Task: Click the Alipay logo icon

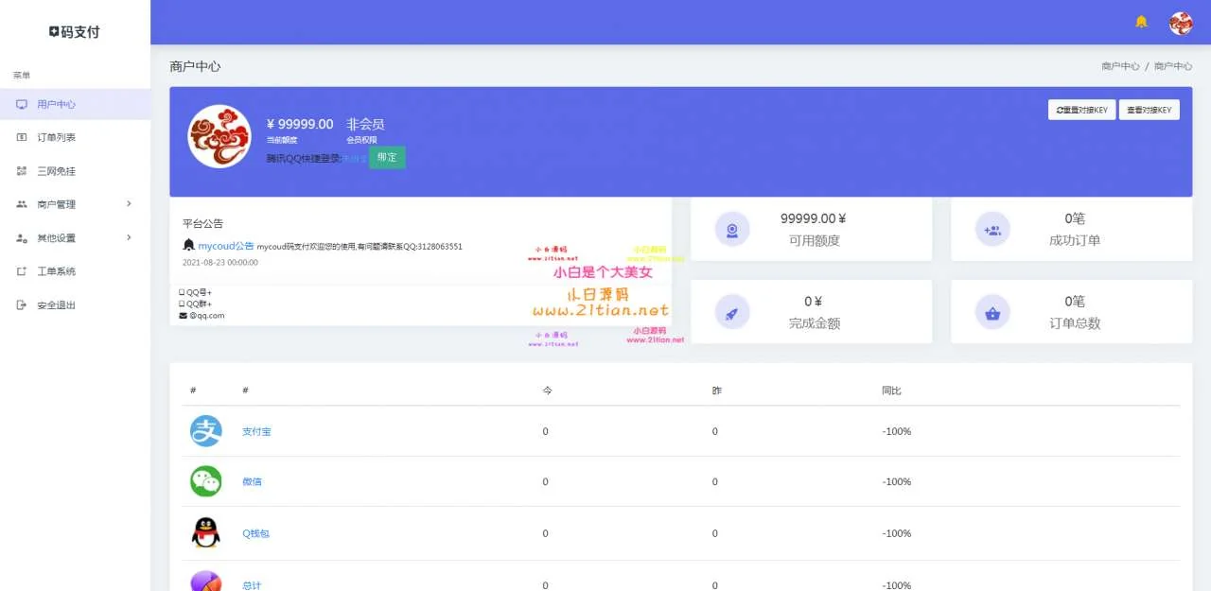Action: tap(205, 431)
